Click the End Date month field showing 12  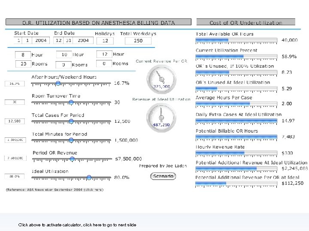[58, 41]
